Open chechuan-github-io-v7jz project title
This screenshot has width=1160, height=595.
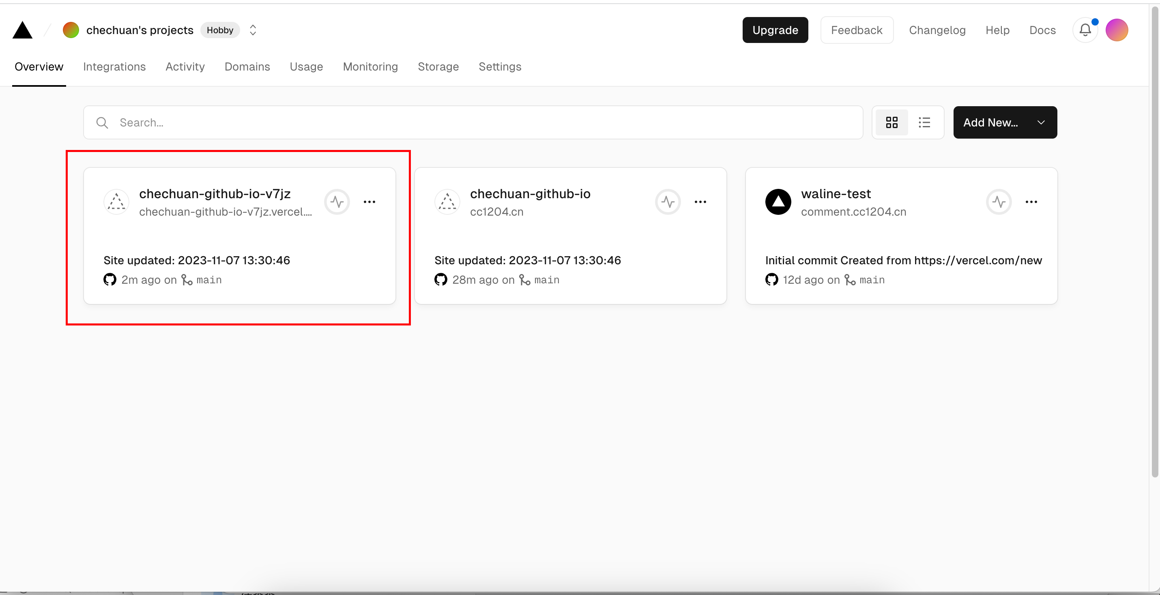[215, 193]
